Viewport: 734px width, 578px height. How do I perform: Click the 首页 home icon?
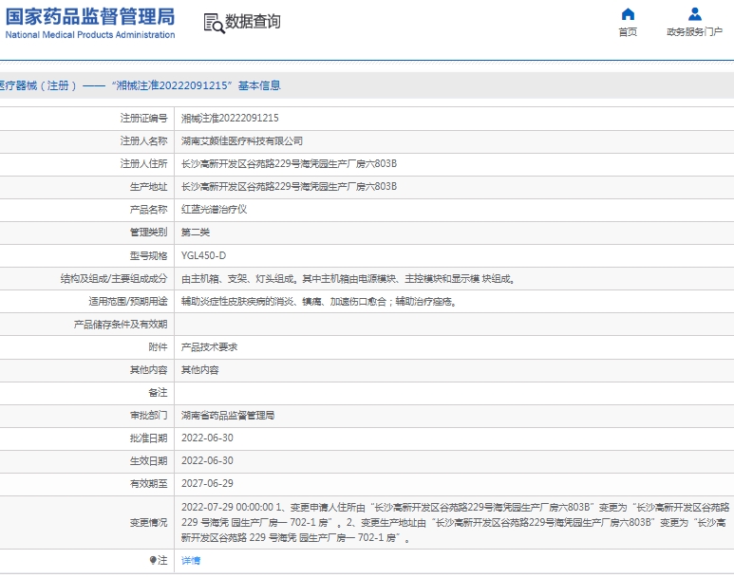click(x=628, y=14)
